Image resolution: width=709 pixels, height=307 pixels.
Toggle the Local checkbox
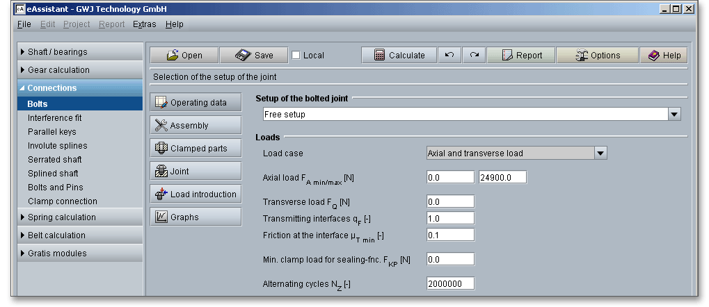296,56
